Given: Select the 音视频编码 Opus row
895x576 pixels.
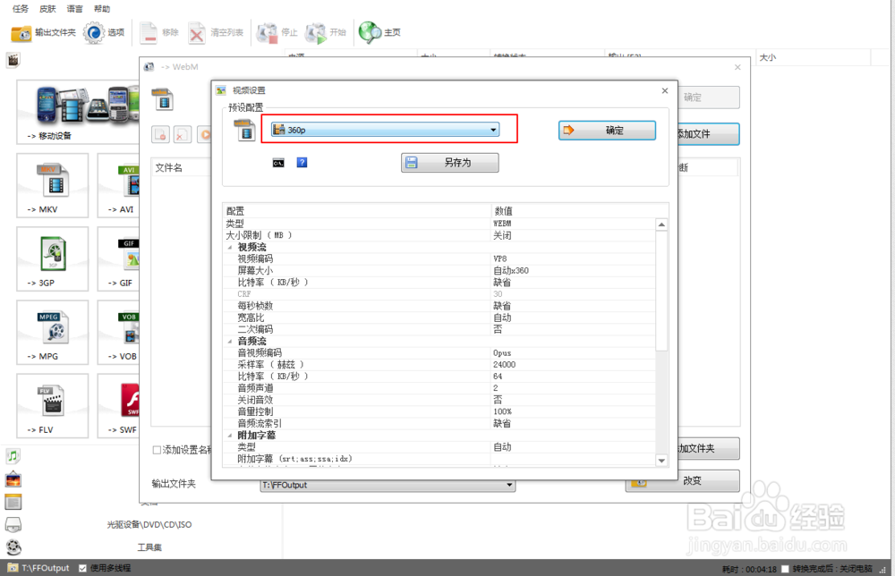Looking at the screenshot, I should 439,353.
